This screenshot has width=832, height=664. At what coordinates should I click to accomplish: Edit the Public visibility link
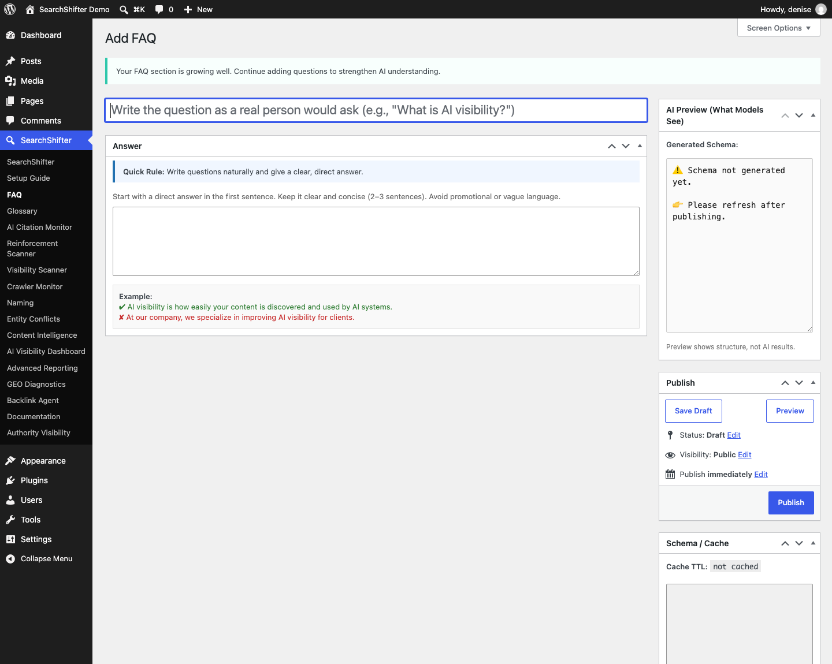745,455
